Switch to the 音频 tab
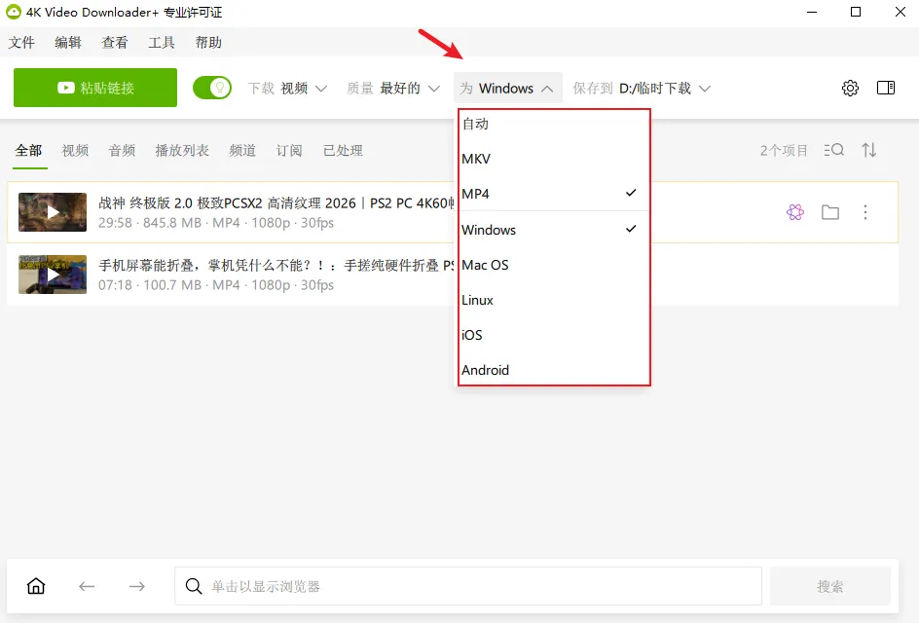Viewport: 919px width, 623px height. point(123,151)
